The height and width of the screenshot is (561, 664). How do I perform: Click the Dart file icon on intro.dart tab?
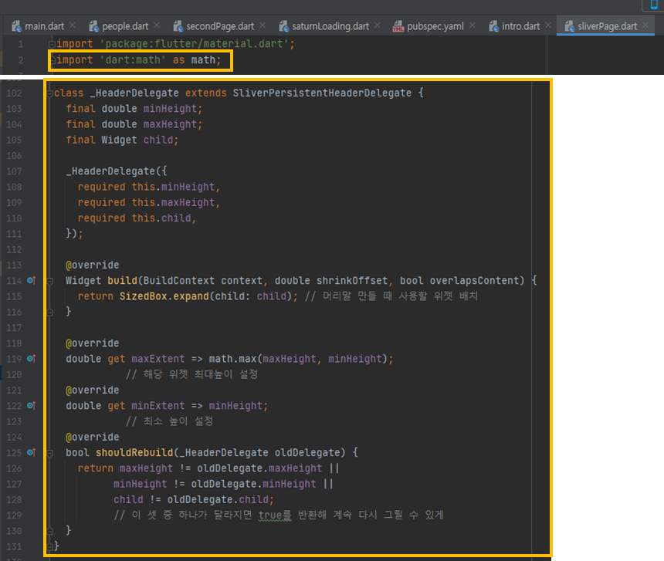494,26
